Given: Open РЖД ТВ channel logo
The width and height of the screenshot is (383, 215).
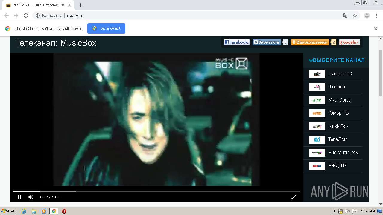Looking at the screenshot, I should pos(317,166).
